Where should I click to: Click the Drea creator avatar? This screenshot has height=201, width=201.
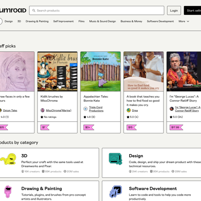click(x=129, y=110)
